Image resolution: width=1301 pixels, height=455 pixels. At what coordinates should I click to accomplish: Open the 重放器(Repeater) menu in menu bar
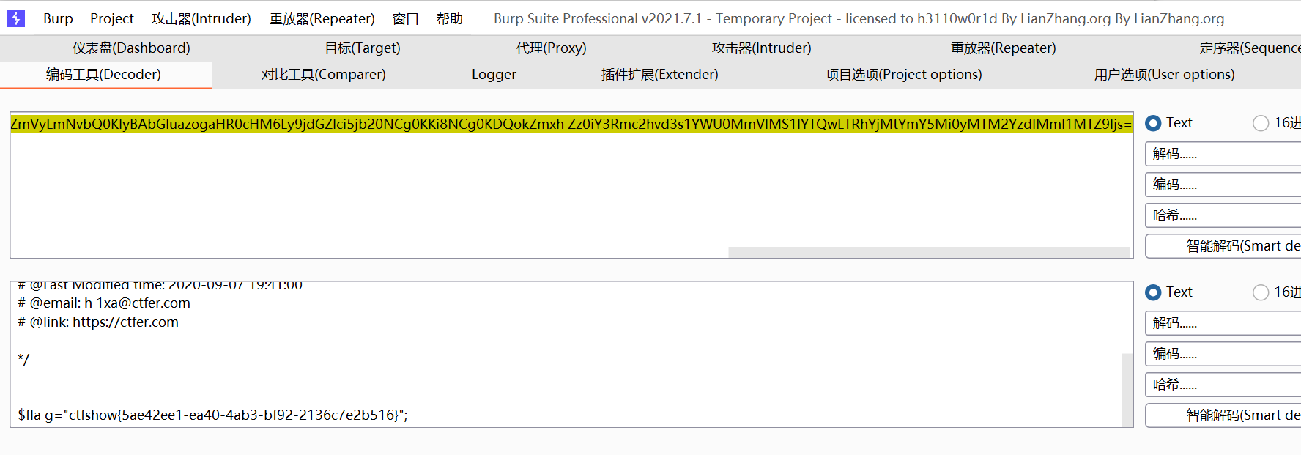pos(322,18)
